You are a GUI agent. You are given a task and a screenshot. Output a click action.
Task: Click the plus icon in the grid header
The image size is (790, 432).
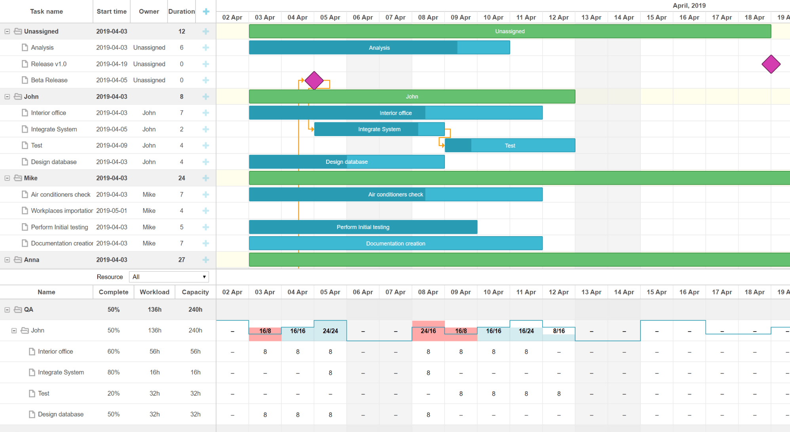pos(206,11)
